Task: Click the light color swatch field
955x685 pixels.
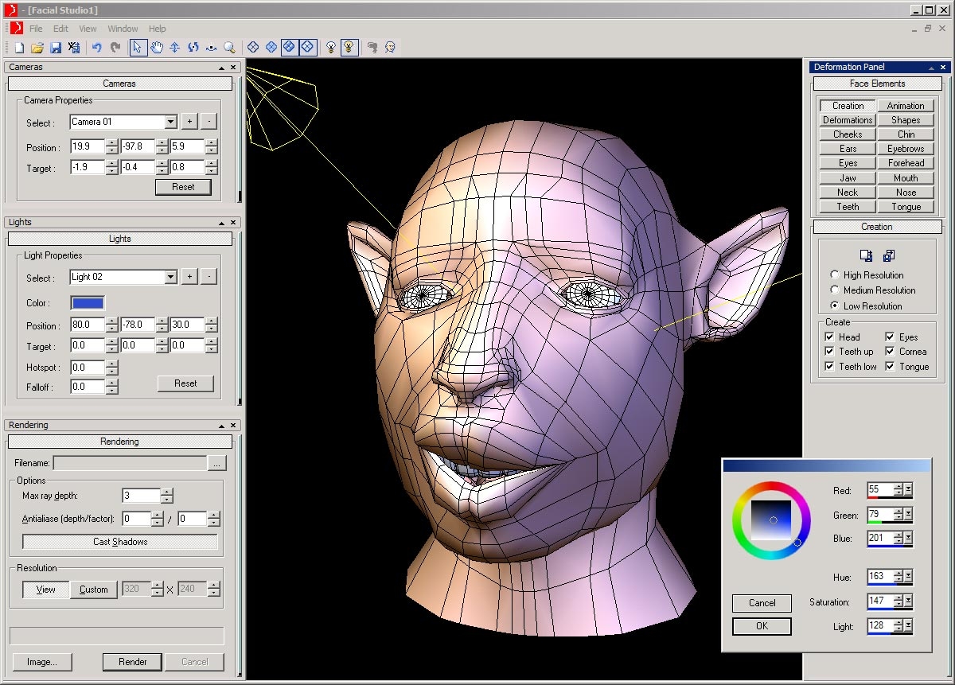Action: click(87, 303)
